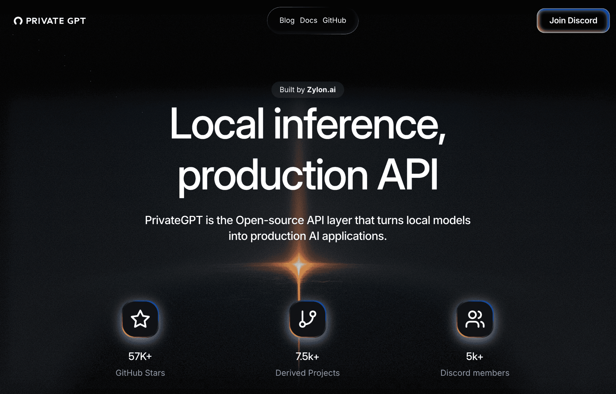616x394 pixels.
Task: Click the 57K+ stars count
Action: (x=140, y=356)
